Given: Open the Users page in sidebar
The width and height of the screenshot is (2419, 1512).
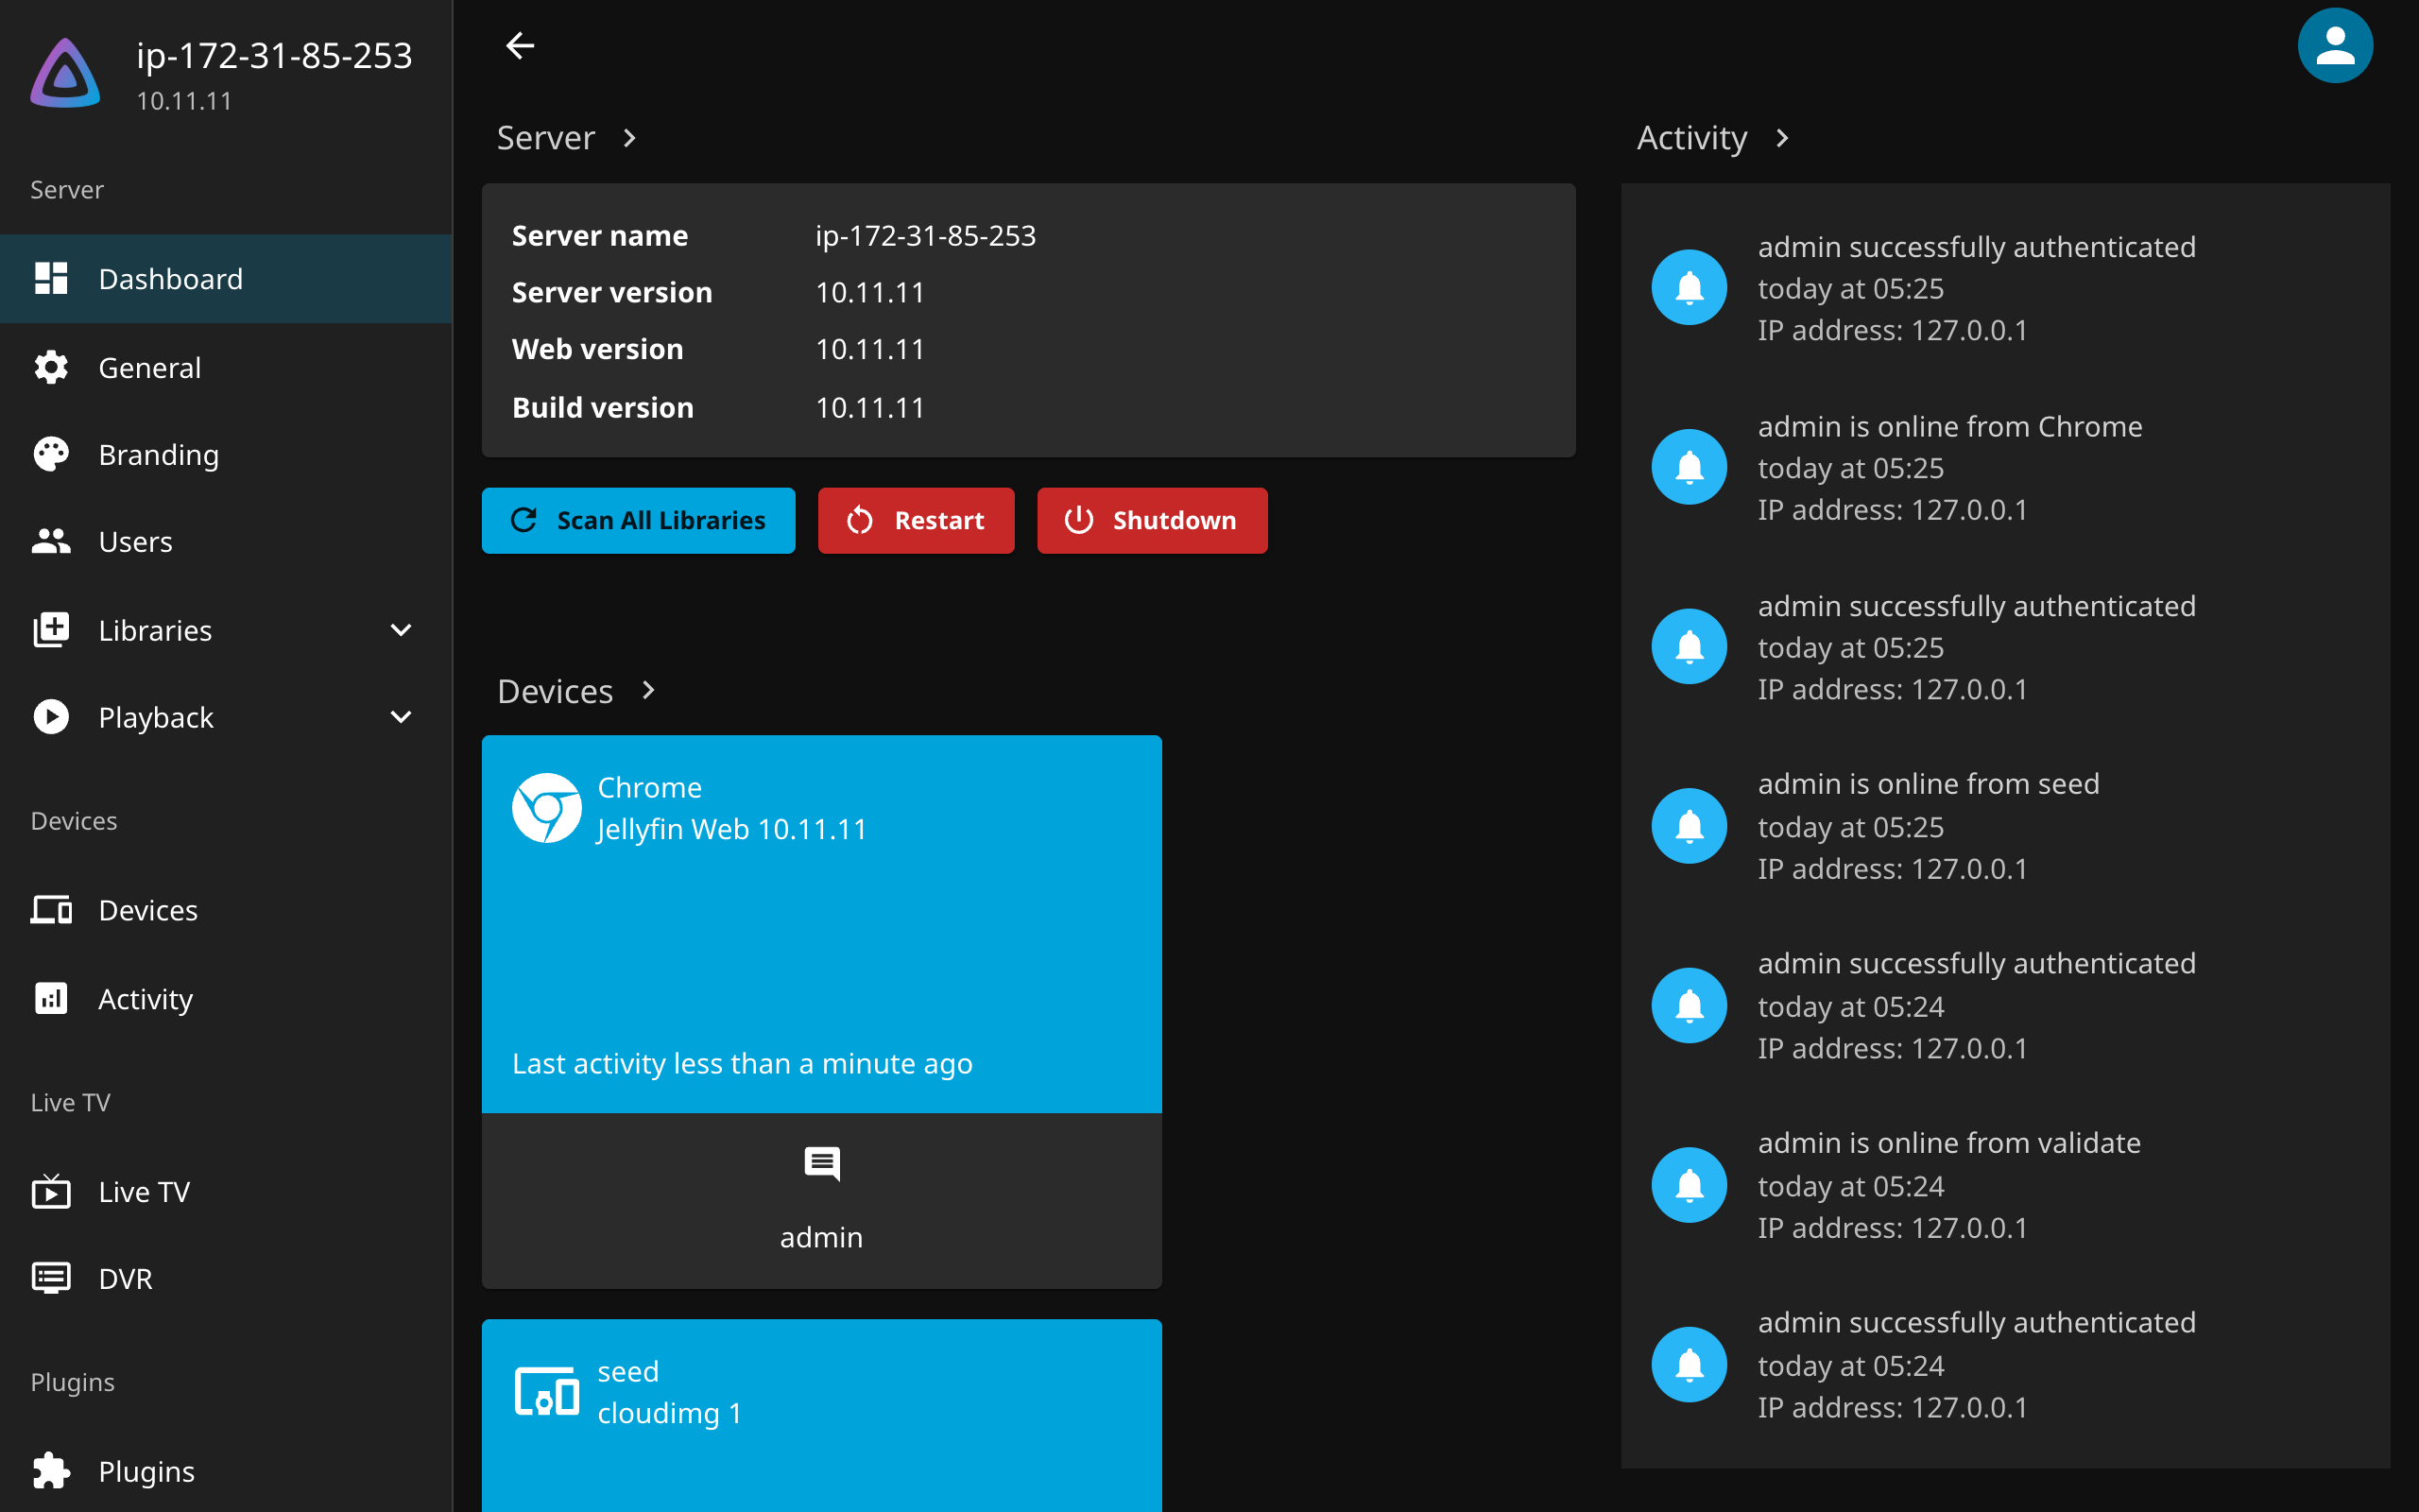Looking at the screenshot, I should tap(226, 541).
